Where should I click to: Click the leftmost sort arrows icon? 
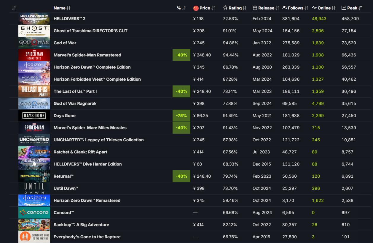click(14, 8)
